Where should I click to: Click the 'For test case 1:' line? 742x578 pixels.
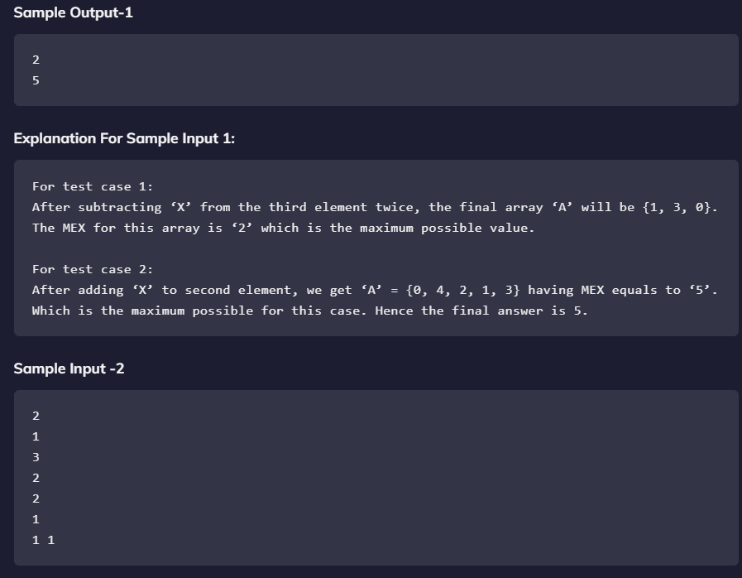(x=93, y=186)
